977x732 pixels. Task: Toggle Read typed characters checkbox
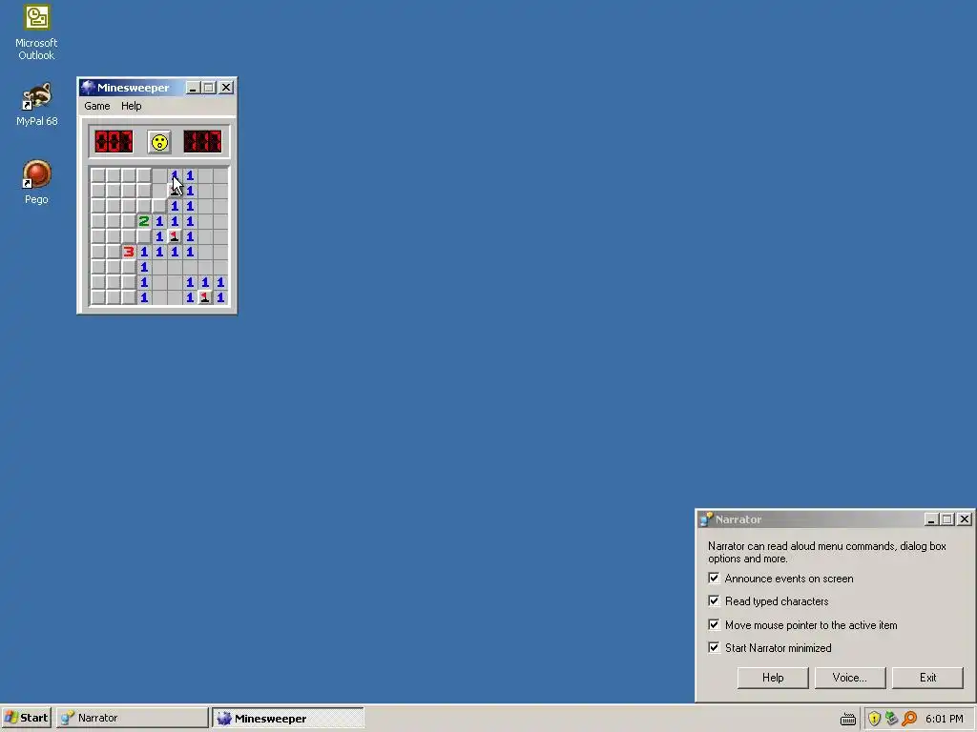click(714, 601)
